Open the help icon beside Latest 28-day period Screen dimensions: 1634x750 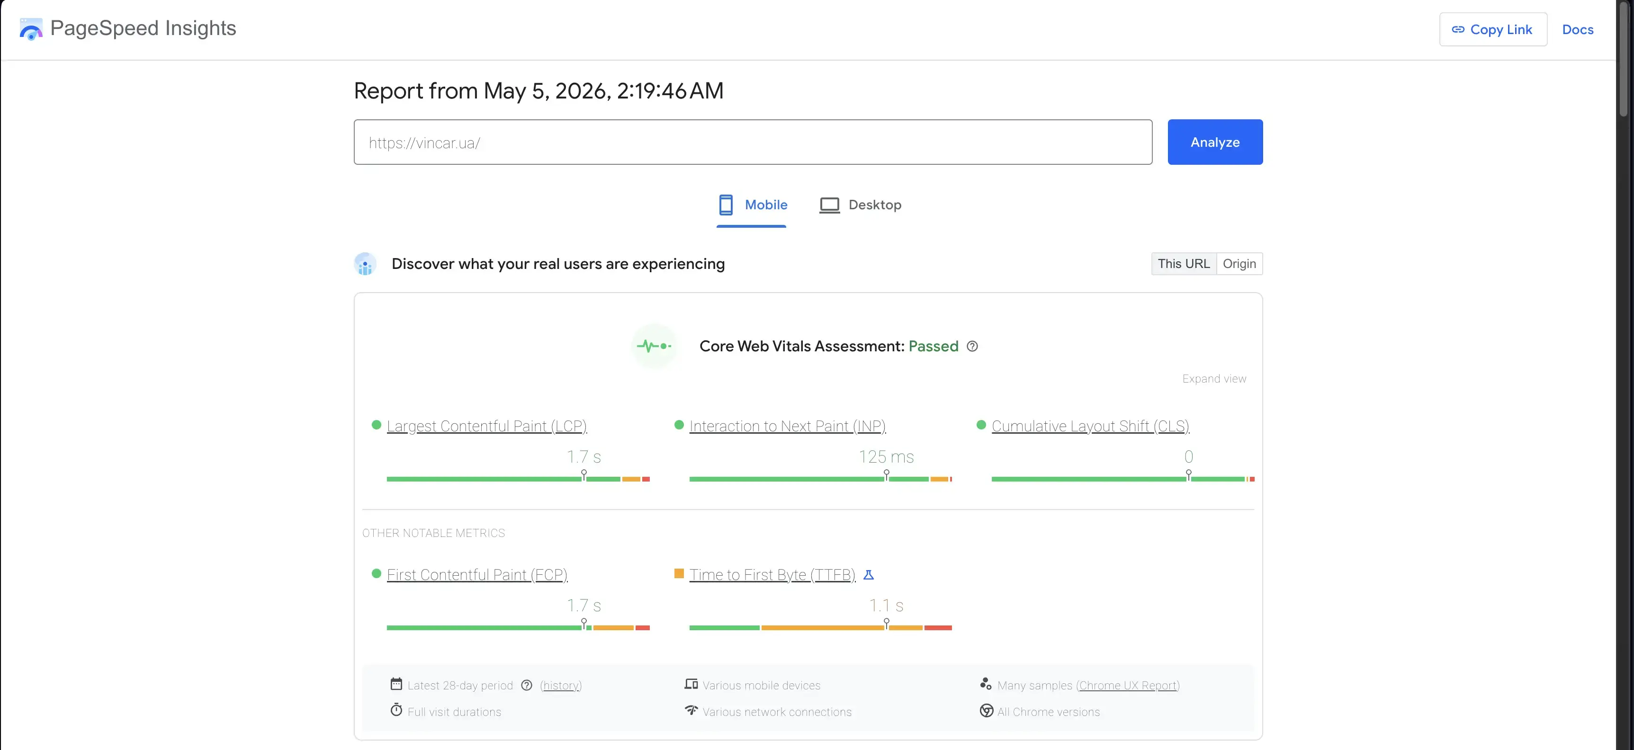[x=527, y=685]
